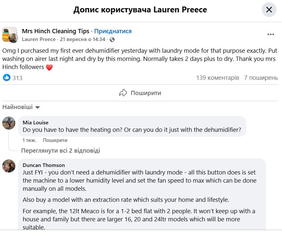Click the globe privacy icon
This screenshot has height=235, width=282.
112,39
